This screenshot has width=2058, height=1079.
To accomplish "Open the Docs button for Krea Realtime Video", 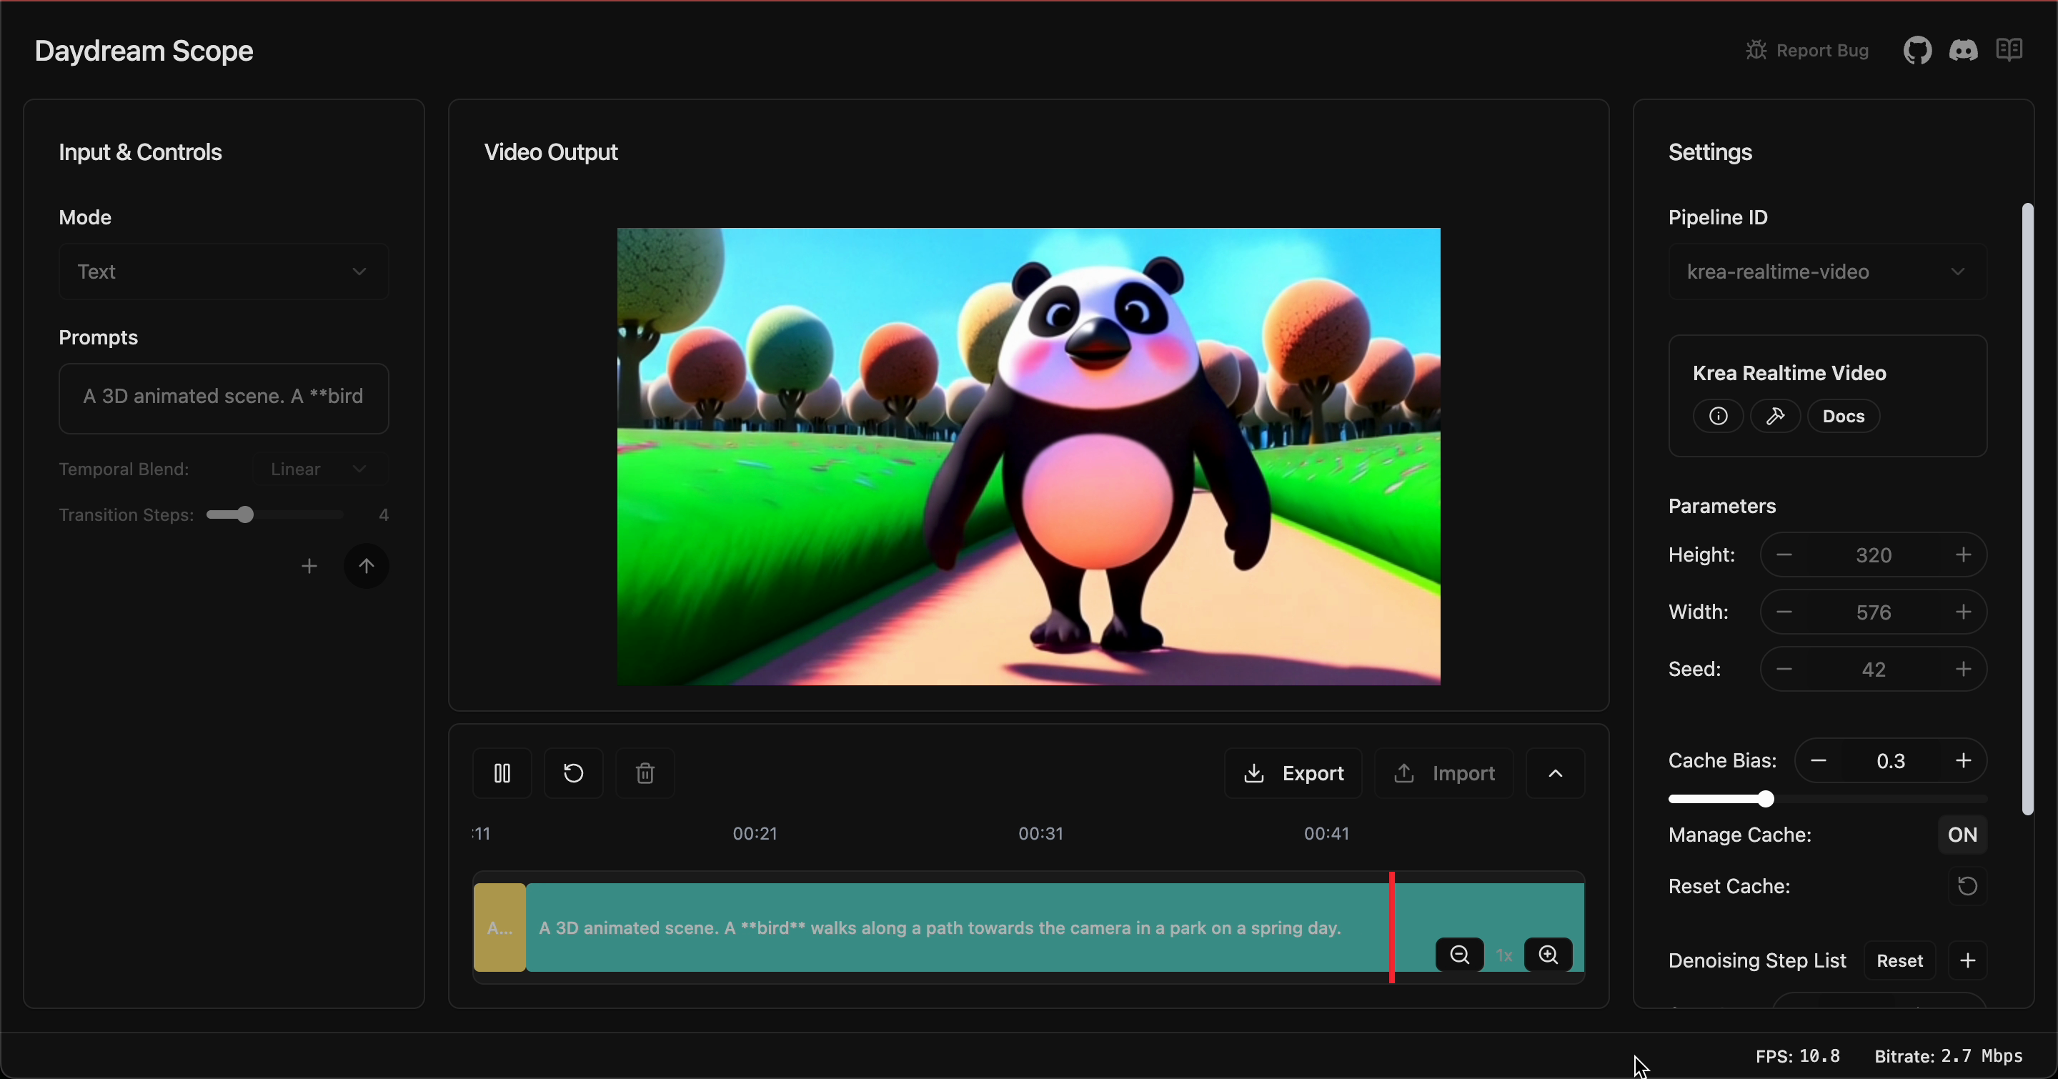I will click(1842, 415).
